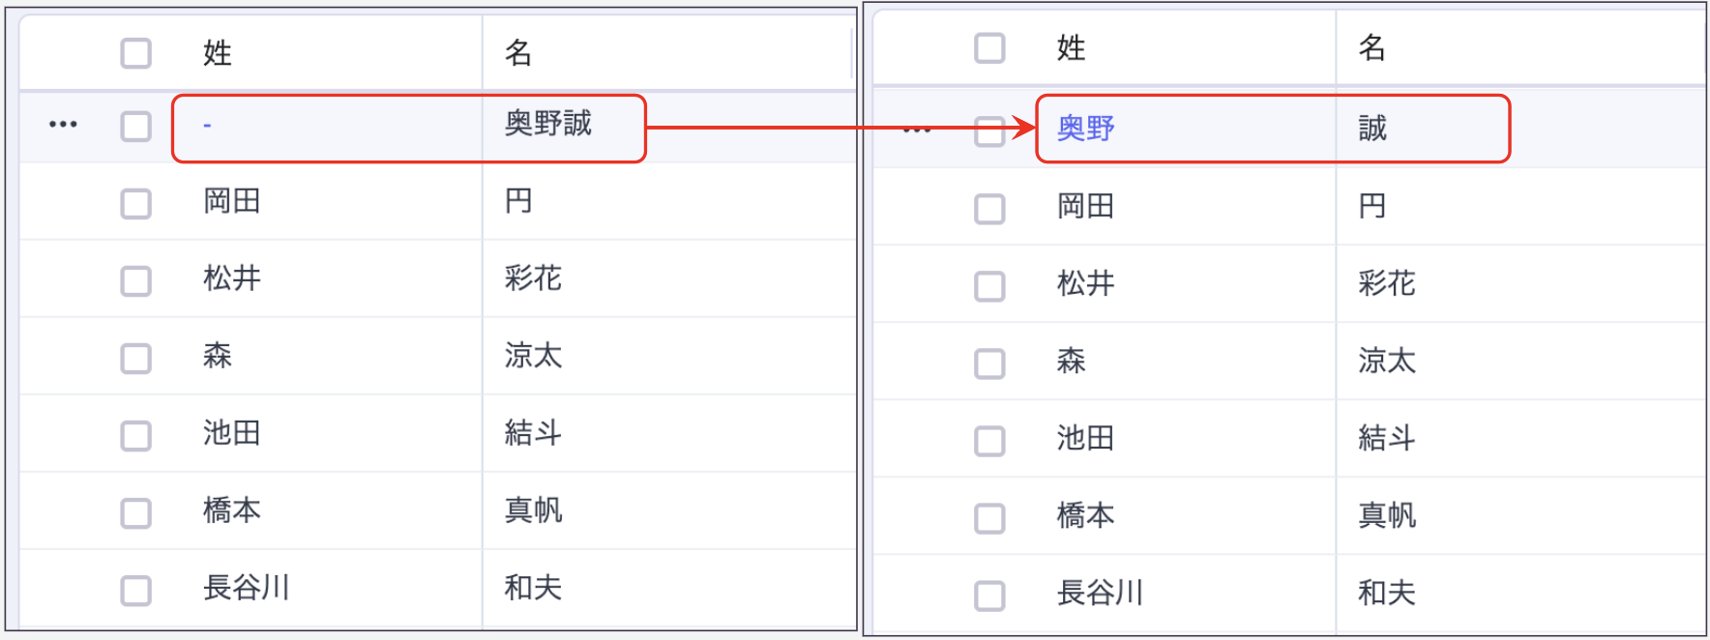
Task: Click the 和夫 cell in right table
Action: (x=1386, y=593)
